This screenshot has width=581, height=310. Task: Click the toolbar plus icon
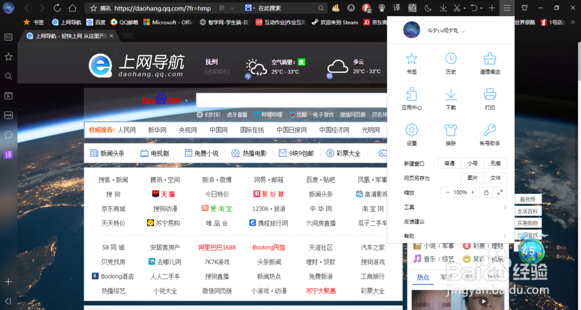(492, 8)
